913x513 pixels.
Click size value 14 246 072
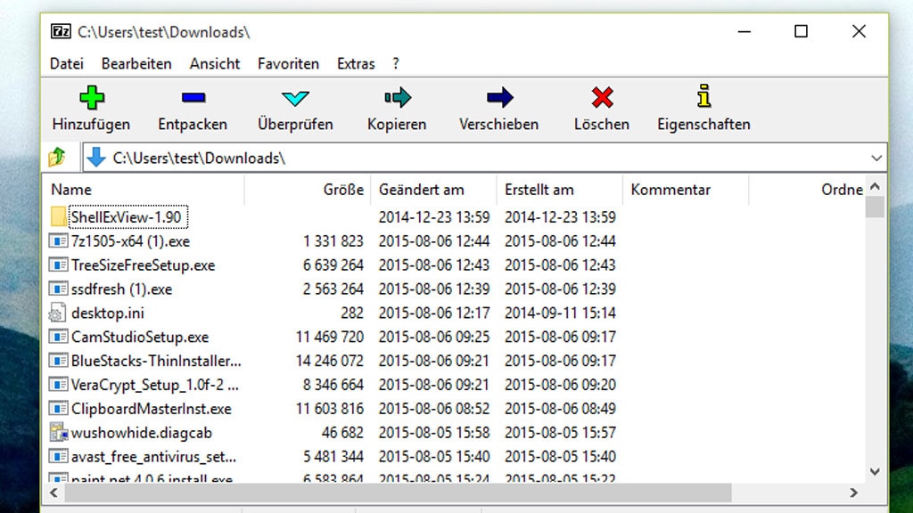[x=330, y=361]
